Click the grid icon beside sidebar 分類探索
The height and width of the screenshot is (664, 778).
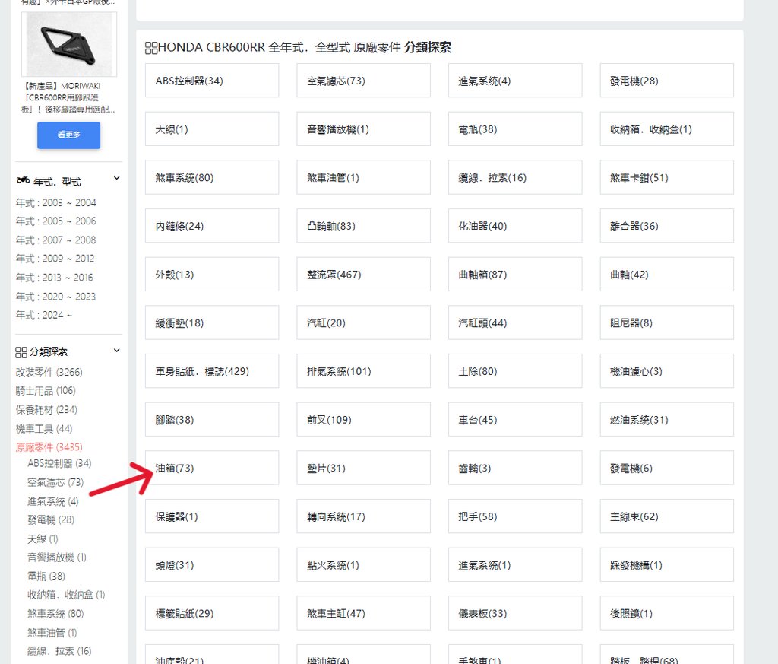(21, 352)
